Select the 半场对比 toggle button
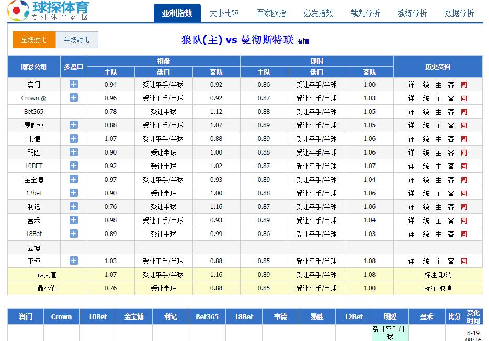This screenshot has width=489, height=341. [x=77, y=40]
